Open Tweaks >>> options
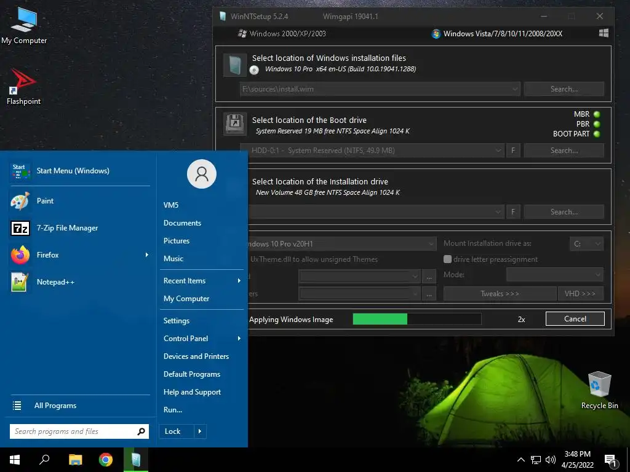The height and width of the screenshot is (472, 630). pos(500,294)
